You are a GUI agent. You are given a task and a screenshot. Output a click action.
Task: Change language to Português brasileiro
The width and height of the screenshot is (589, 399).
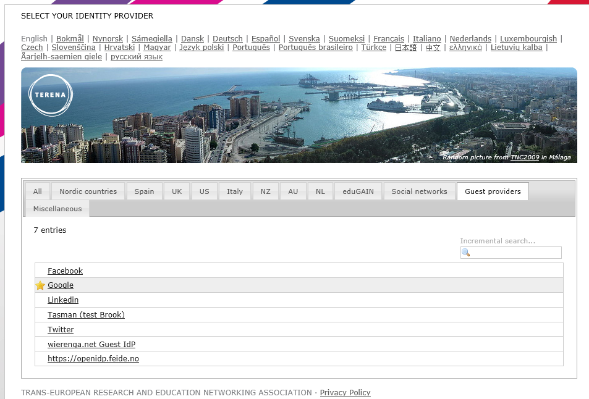(x=316, y=48)
